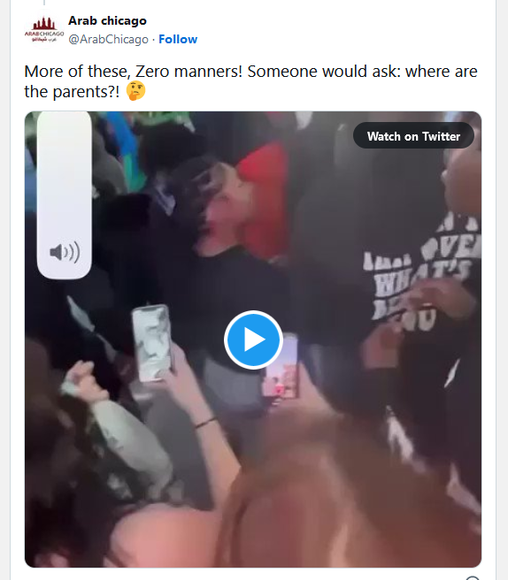Play the embedded tweet video
This screenshot has width=508, height=580.
tap(253, 340)
